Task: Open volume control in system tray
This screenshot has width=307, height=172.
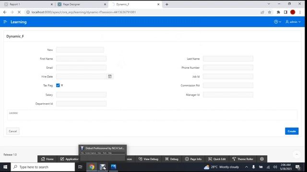Action: 275,167
